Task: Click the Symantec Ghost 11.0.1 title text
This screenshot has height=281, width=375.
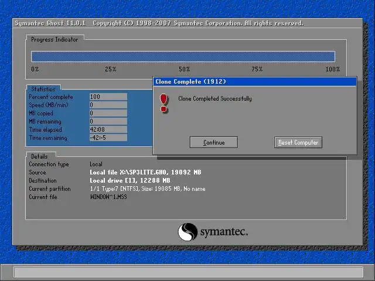Action: (50, 23)
